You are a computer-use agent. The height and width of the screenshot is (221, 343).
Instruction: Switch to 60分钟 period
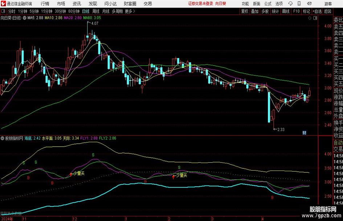coord(74,11)
